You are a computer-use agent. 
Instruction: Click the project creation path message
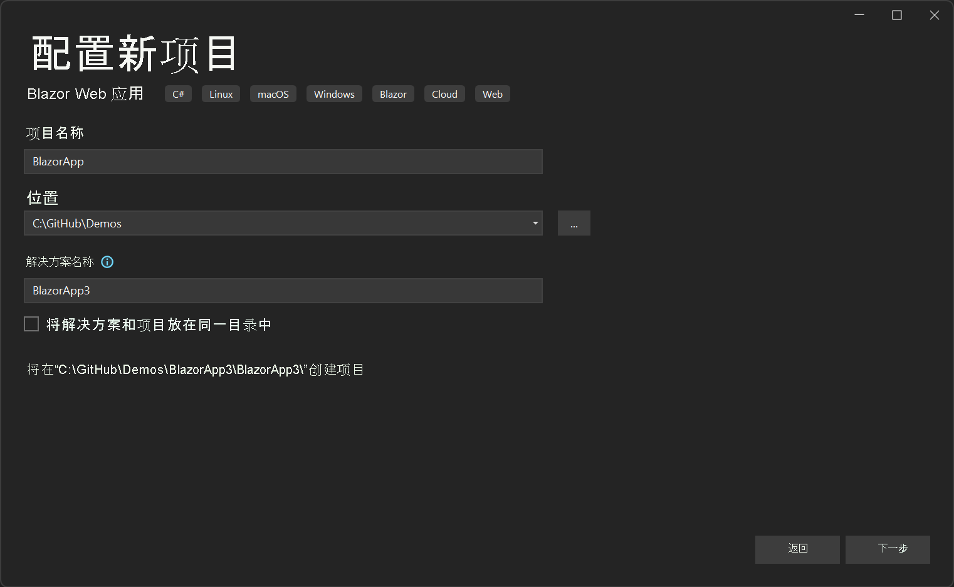196,370
